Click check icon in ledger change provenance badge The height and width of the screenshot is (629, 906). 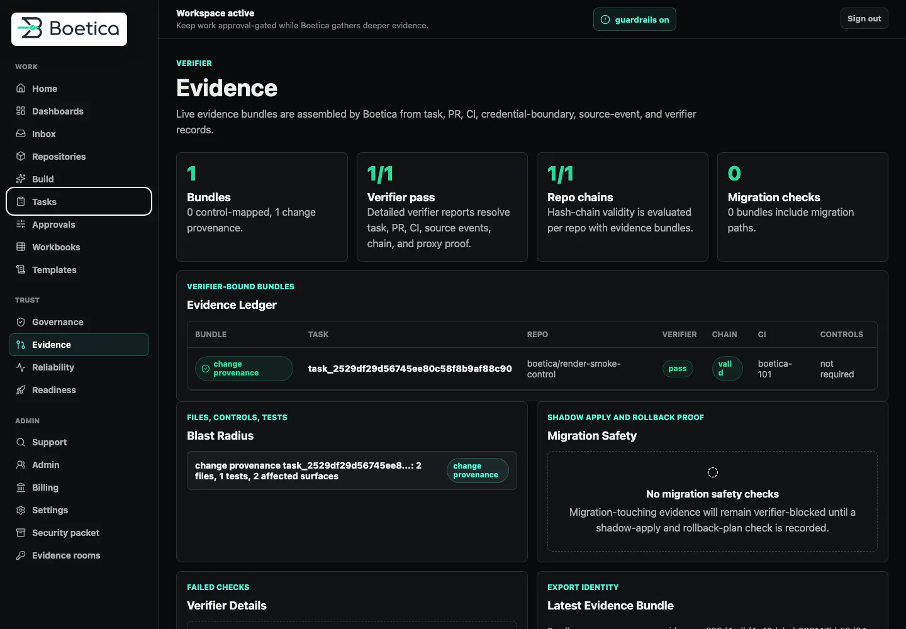(205, 369)
